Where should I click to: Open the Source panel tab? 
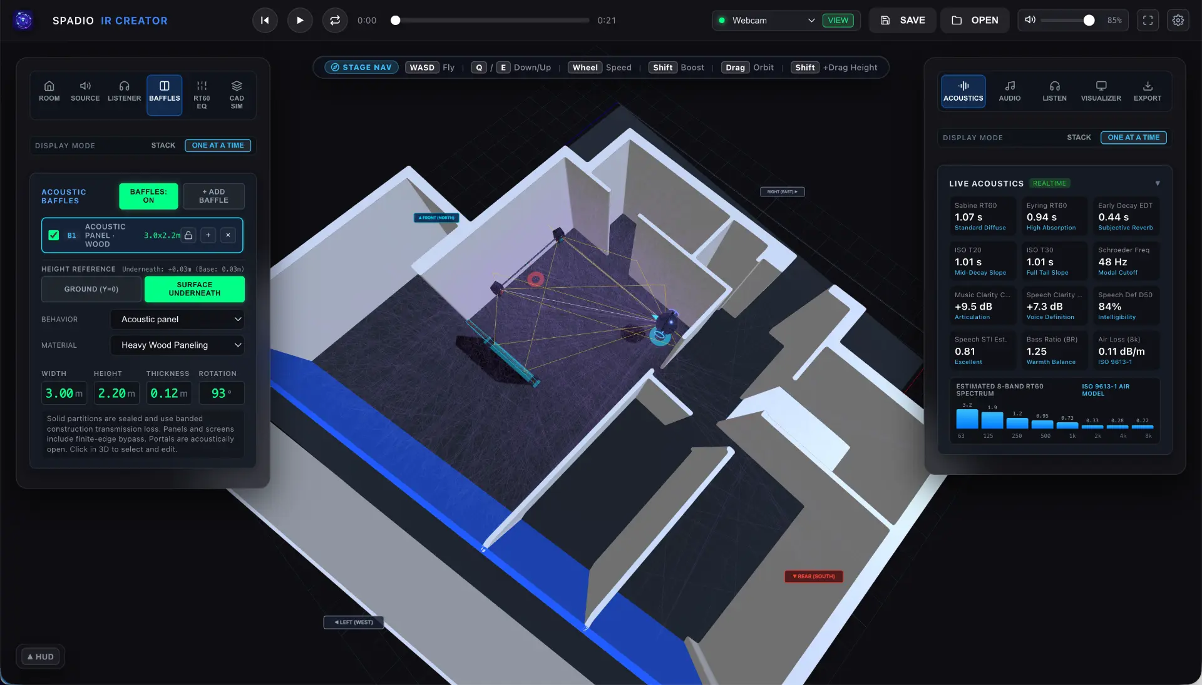tap(85, 91)
